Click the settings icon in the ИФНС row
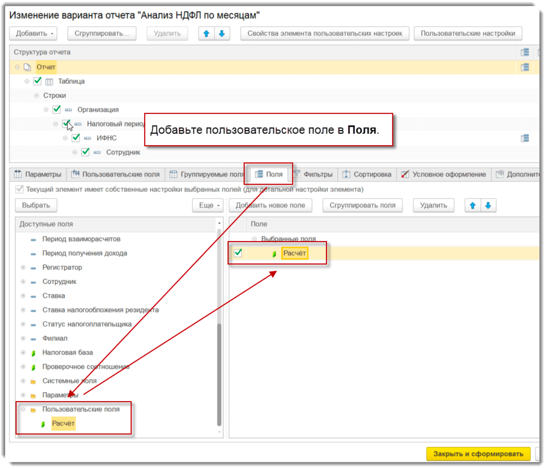 (x=525, y=138)
